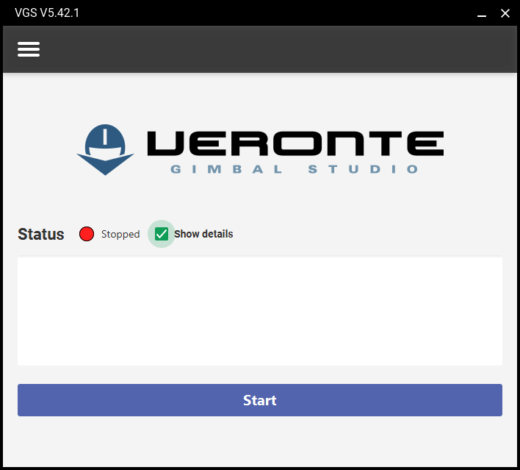Click the "Stopped" status text
The width and height of the screenshot is (520, 470).
[120, 234]
